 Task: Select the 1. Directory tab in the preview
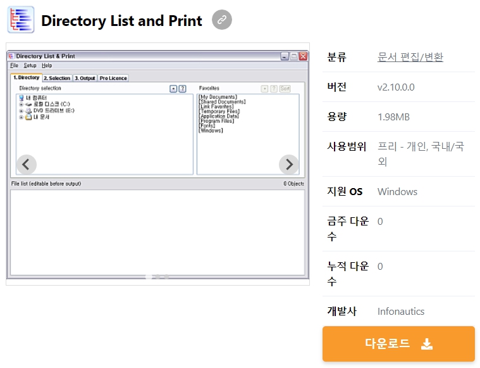[x=26, y=77]
